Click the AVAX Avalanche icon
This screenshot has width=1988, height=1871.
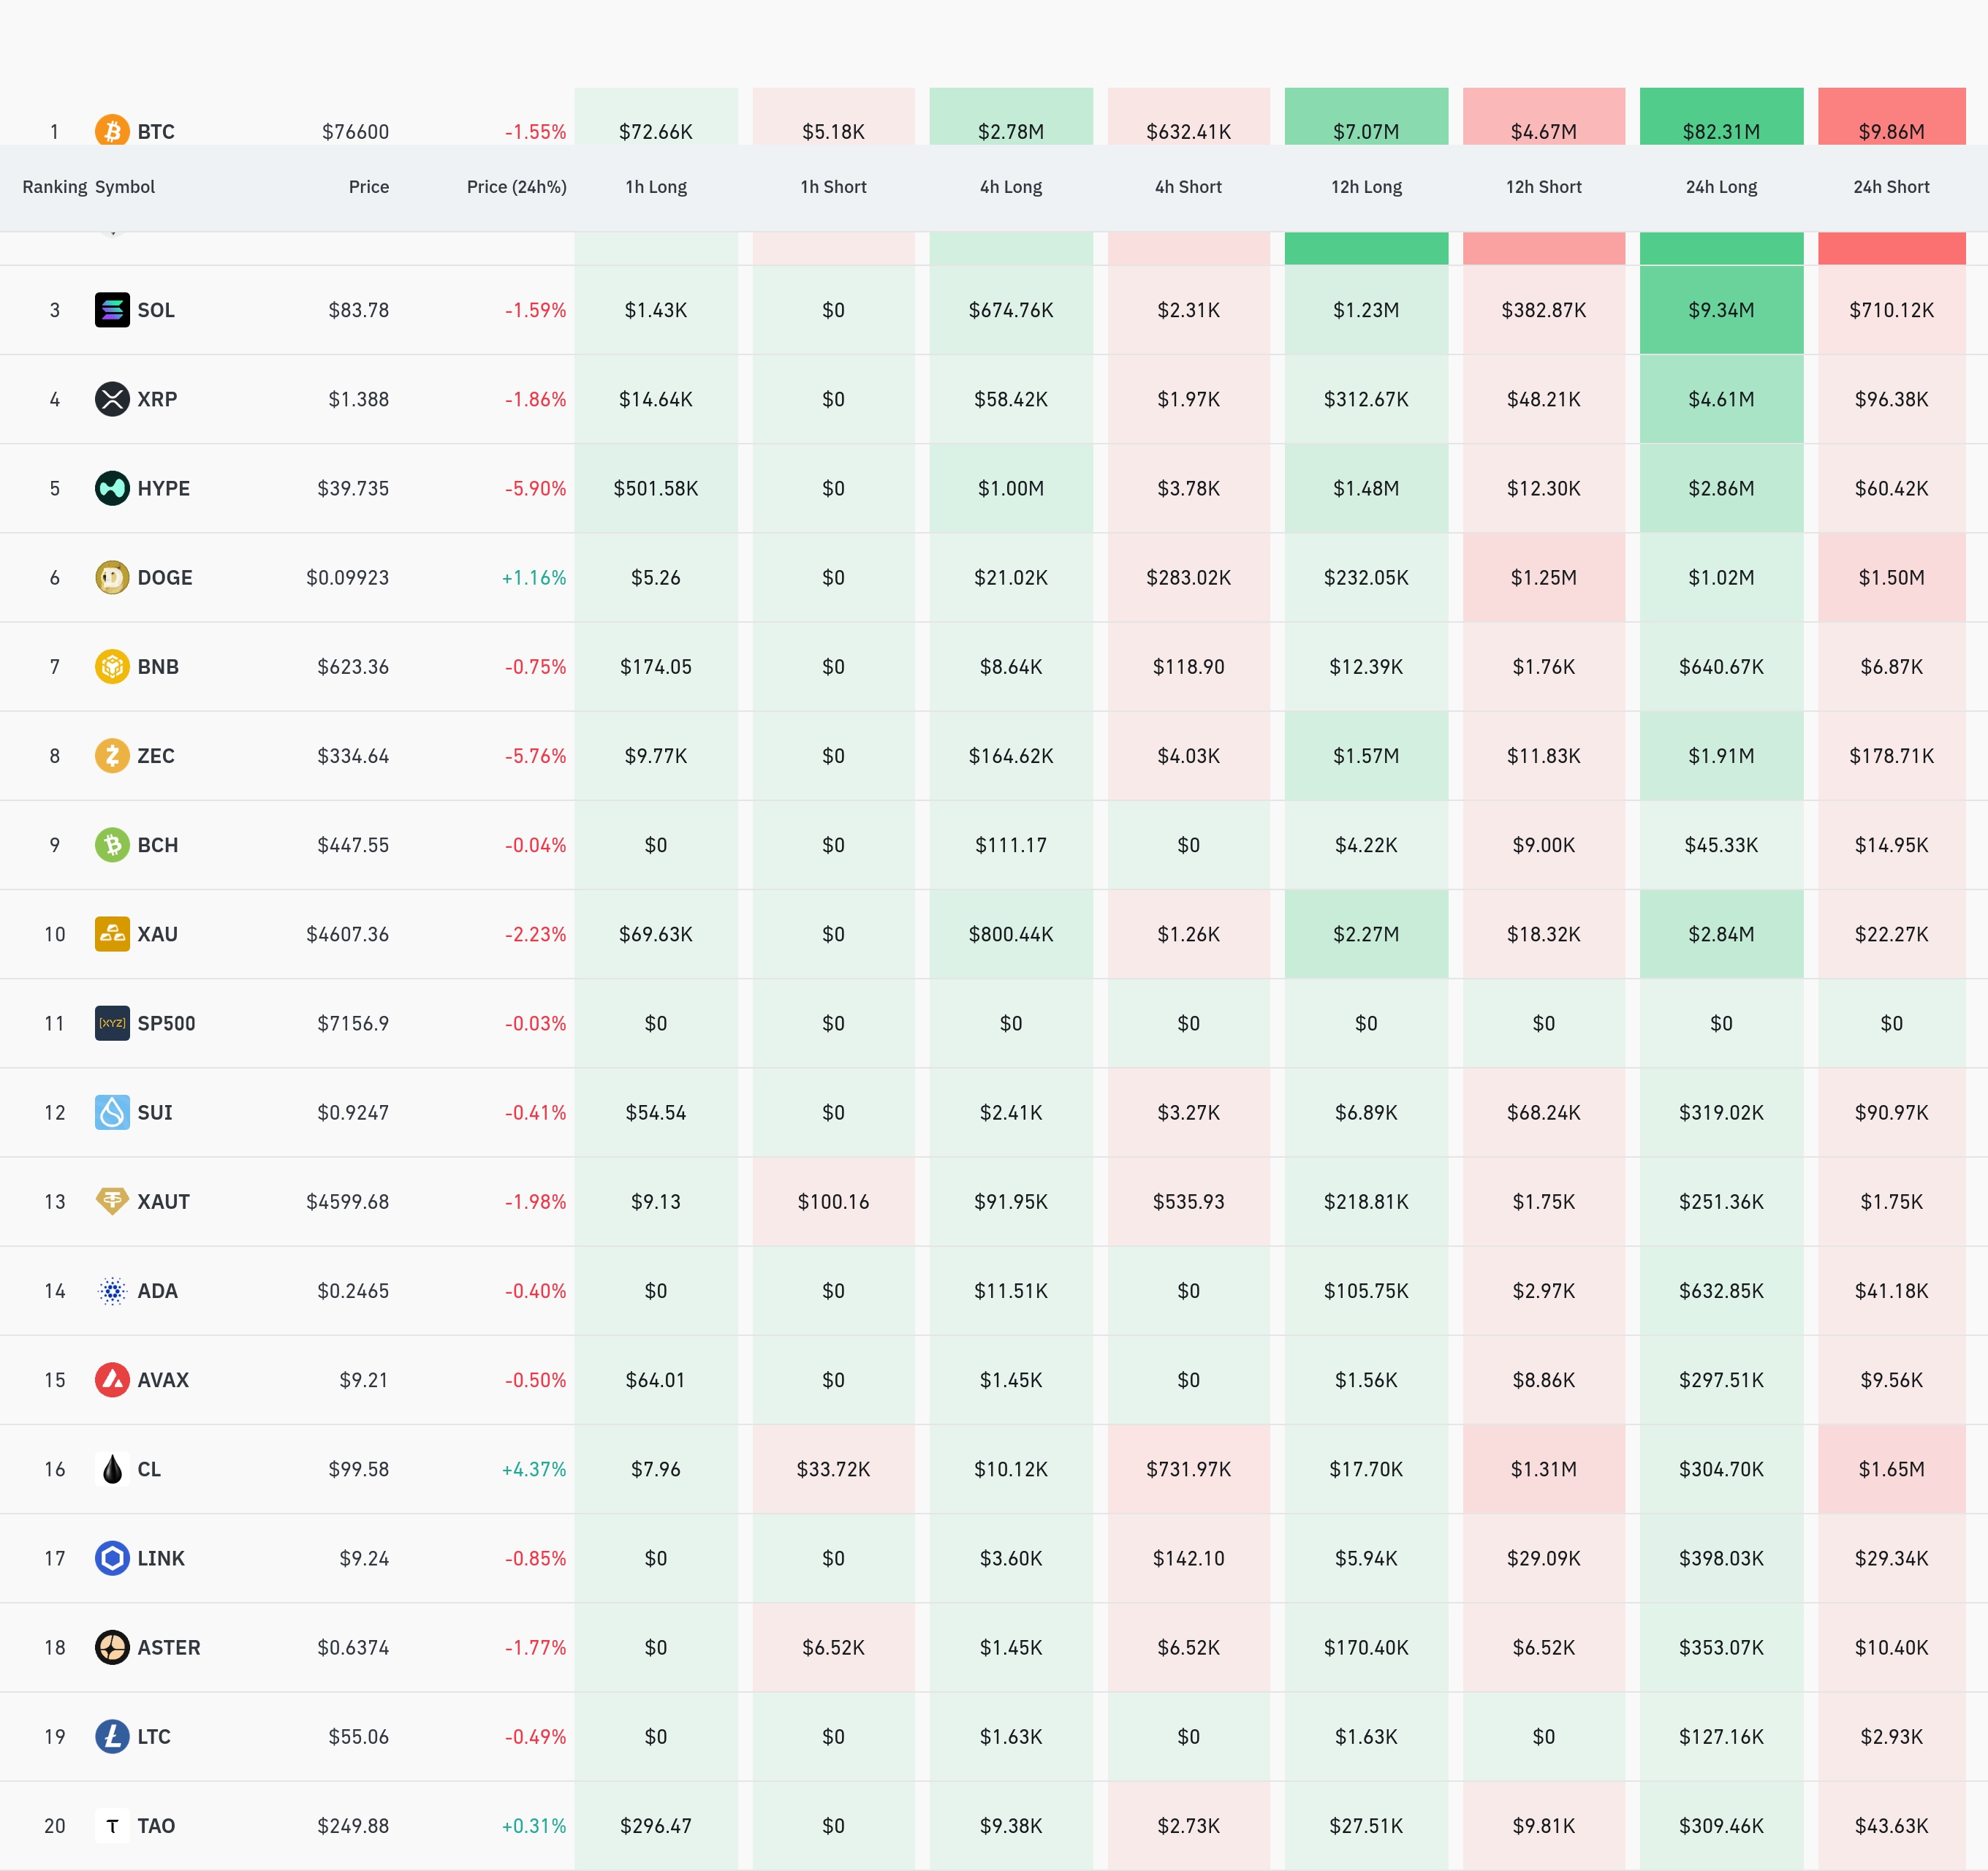coord(112,1380)
